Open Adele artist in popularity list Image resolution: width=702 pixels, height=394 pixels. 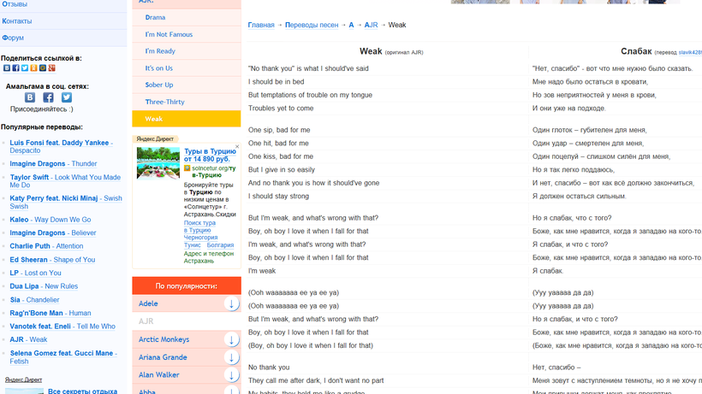coord(148,303)
